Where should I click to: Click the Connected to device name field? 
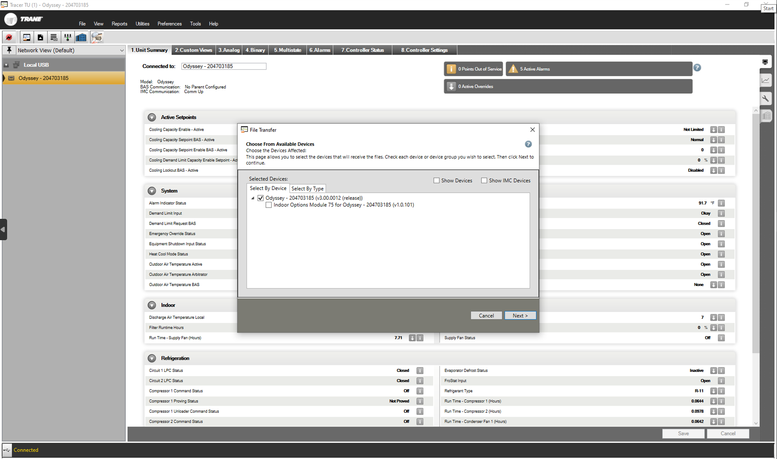point(224,66)
